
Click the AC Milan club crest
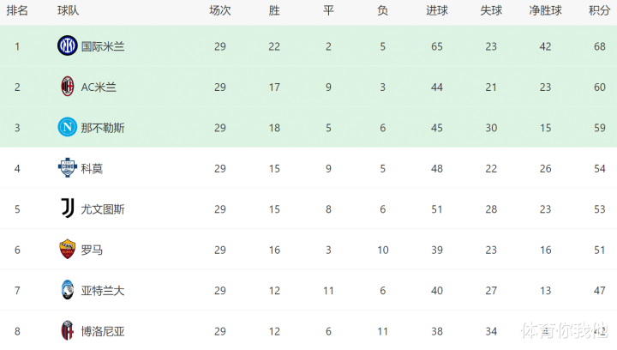(67, 87)
